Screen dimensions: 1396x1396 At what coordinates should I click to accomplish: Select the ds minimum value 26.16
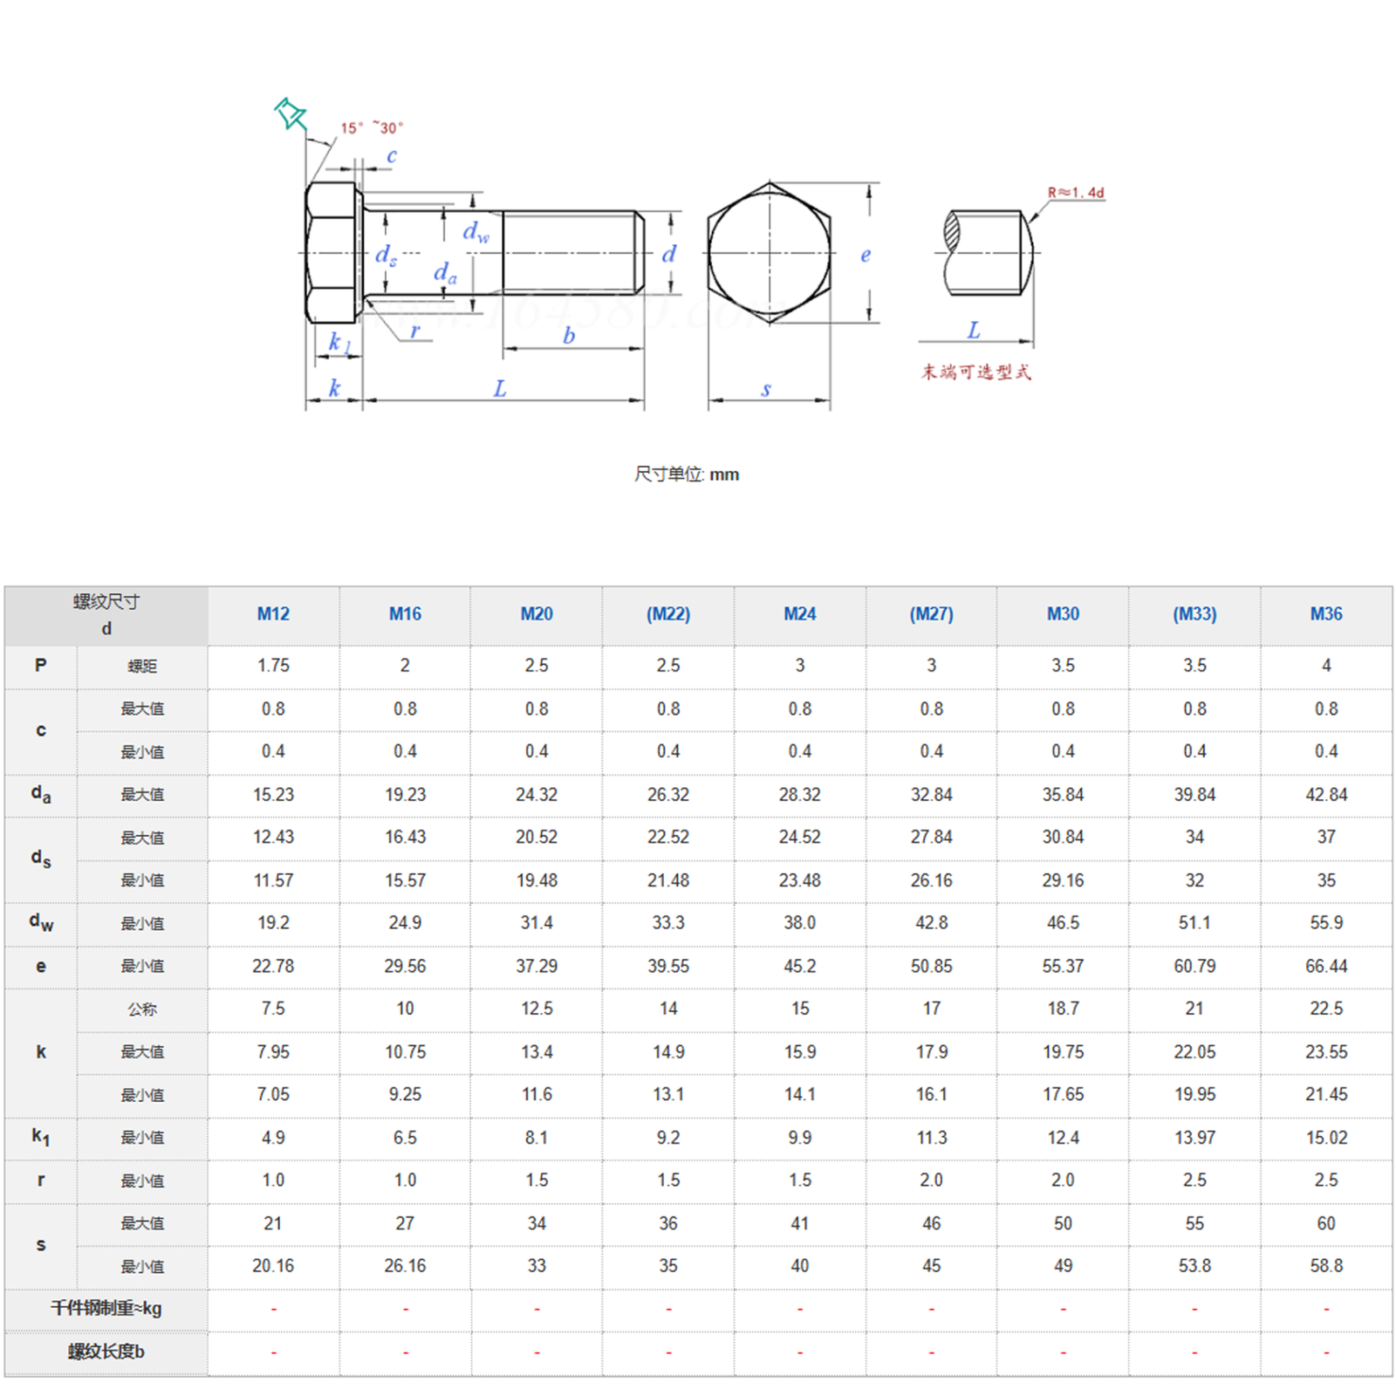point(932,880)
